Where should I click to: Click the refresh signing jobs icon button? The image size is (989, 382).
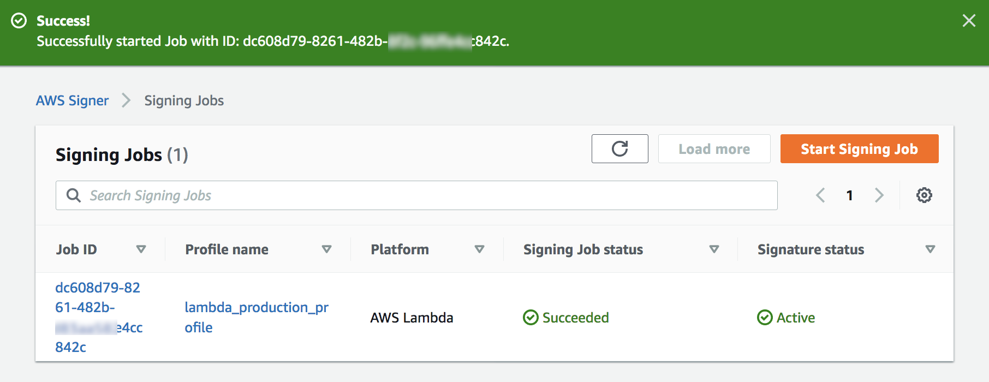coord(619,149)
